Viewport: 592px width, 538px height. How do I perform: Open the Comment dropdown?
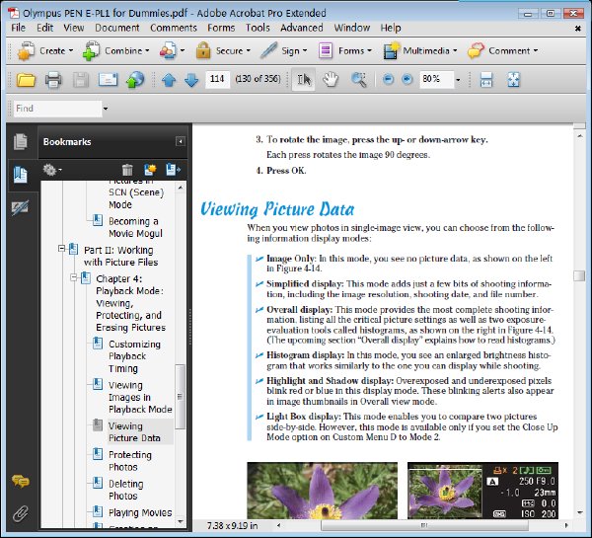click(x=502, y=50)
